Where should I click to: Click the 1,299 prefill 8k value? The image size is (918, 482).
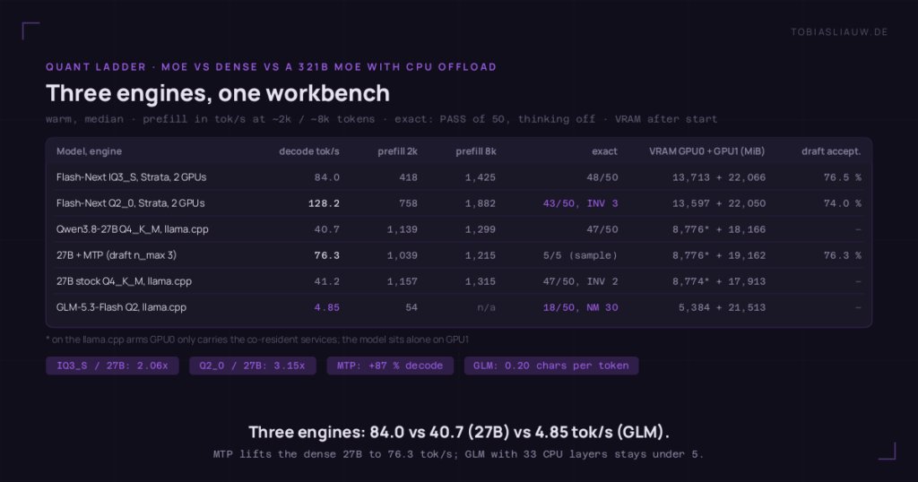coord(481,229)
